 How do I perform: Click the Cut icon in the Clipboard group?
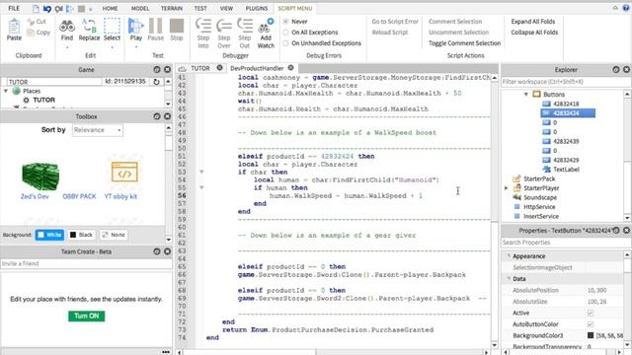(x=31, y=22)
